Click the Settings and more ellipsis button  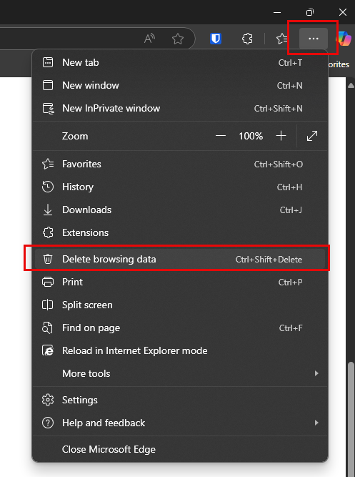pos(314,39)
